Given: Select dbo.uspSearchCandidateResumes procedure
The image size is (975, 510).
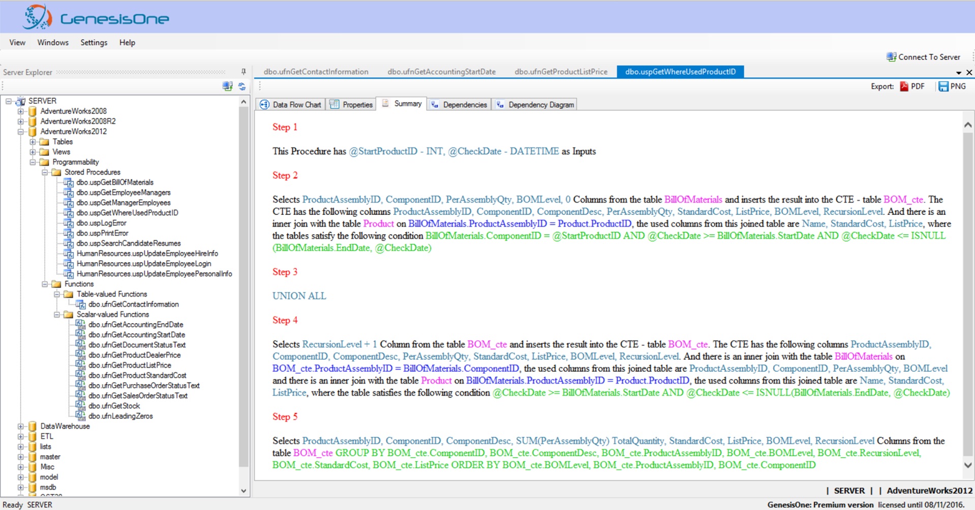Looking at the screenshot, I should [x=129, y=243].
